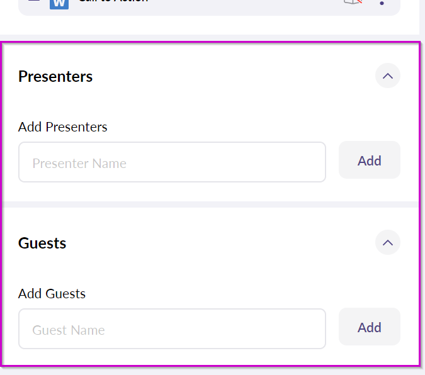
Task: Click the circular button beside the Presenters title
Action: point(388,76)
